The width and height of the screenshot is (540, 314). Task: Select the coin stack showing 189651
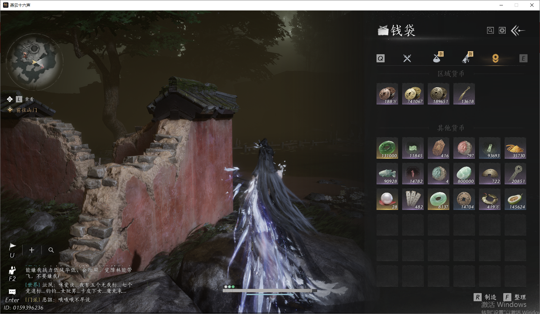click(439, 94)
